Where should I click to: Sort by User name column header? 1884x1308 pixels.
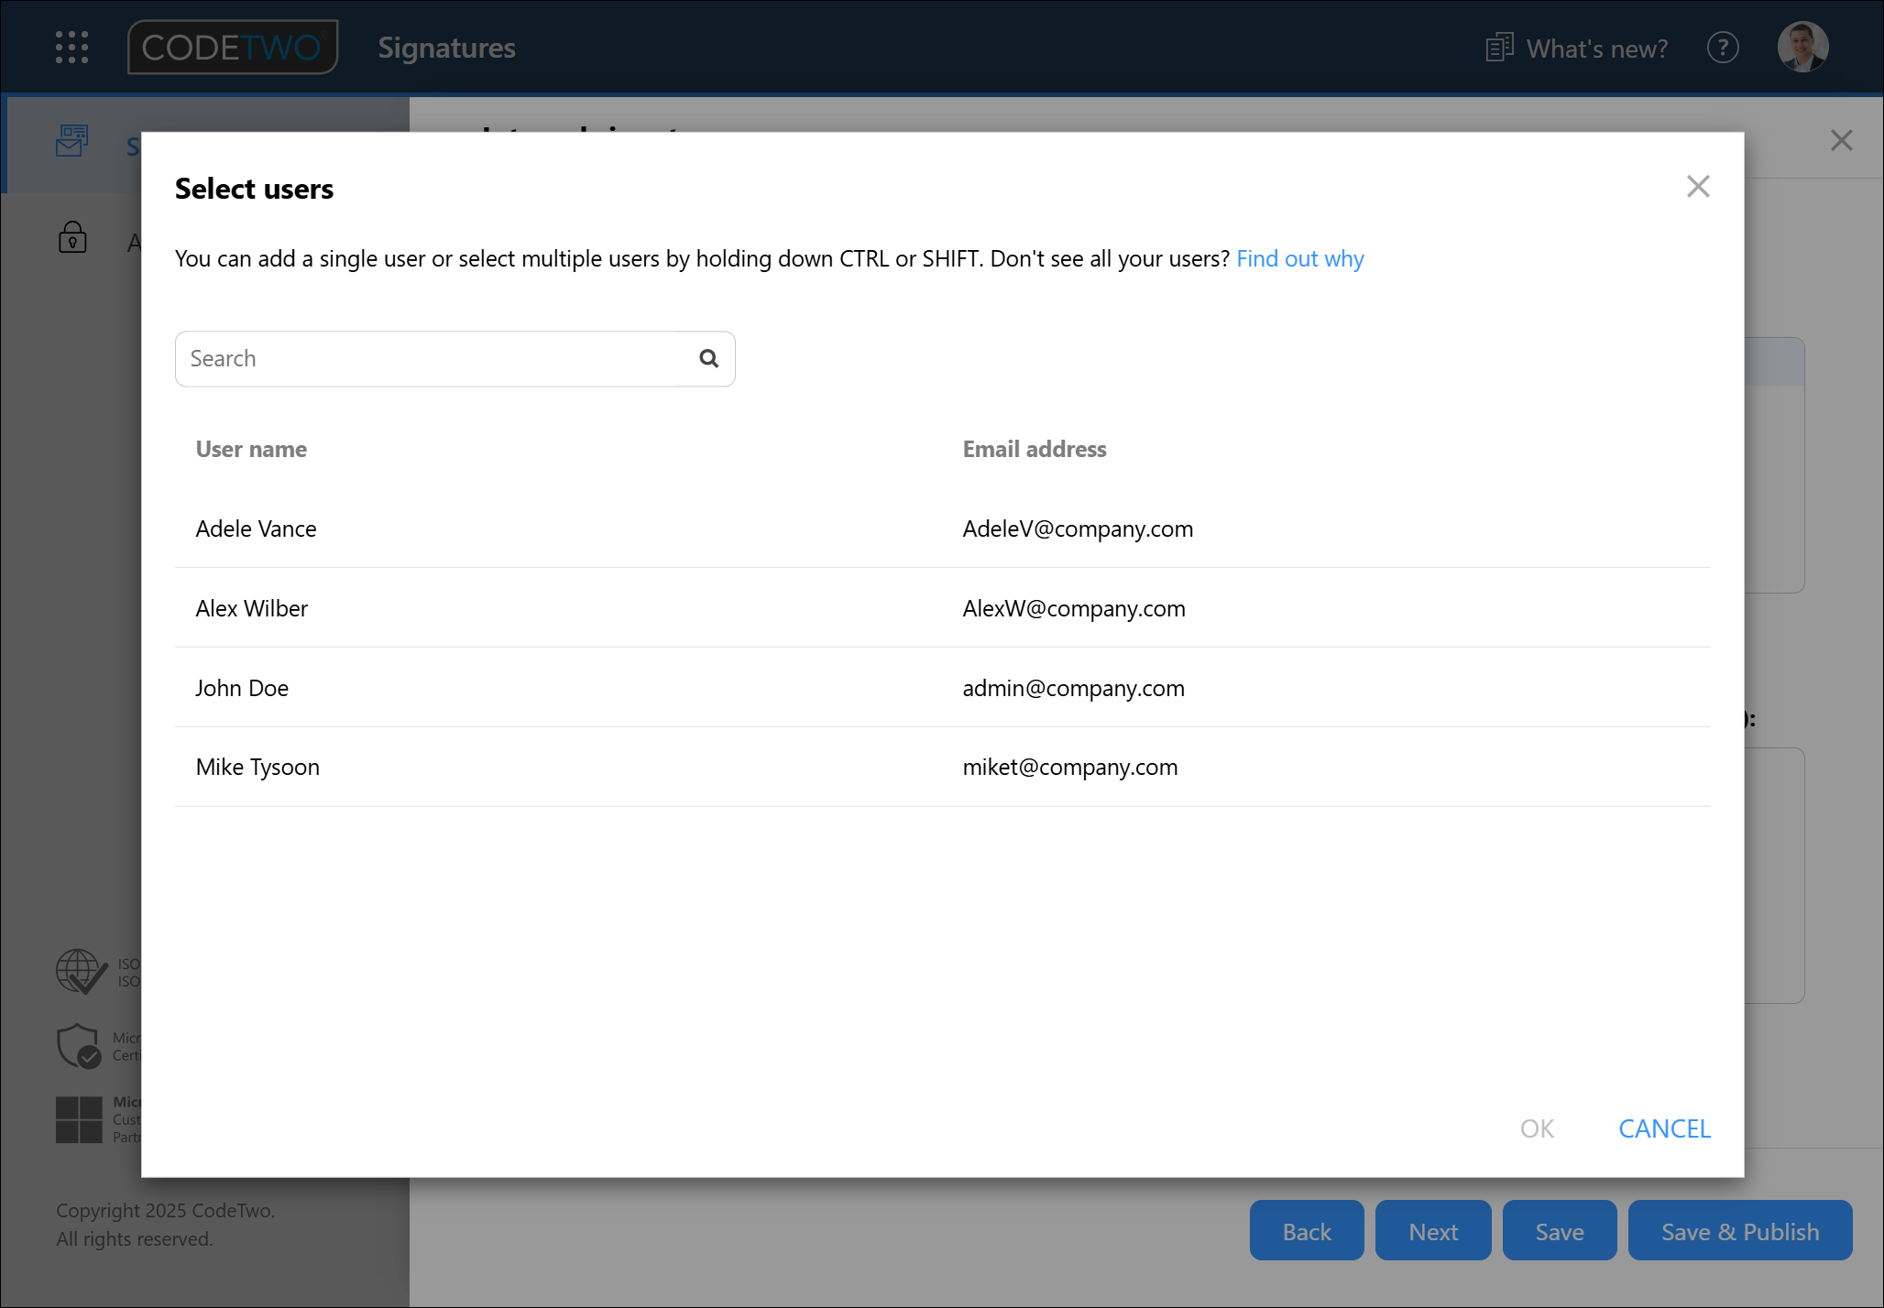coord(251,449)
